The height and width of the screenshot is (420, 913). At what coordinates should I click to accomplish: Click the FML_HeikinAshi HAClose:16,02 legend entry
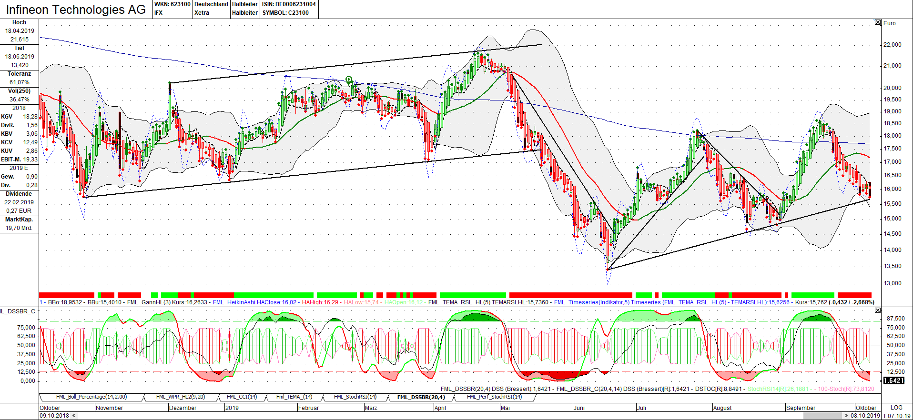click(x=254, y=302)
